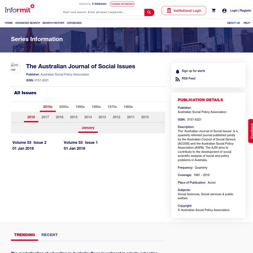Click Australian Social Policy Association publisher link
Viewport: 253px width, 253px height.
(x=65, y=75)
